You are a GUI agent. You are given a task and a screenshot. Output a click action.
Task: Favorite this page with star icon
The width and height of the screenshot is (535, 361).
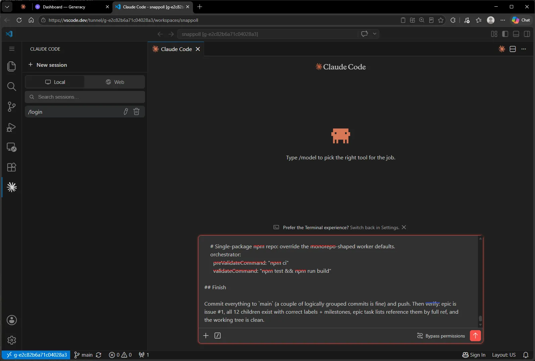[441, 20]
